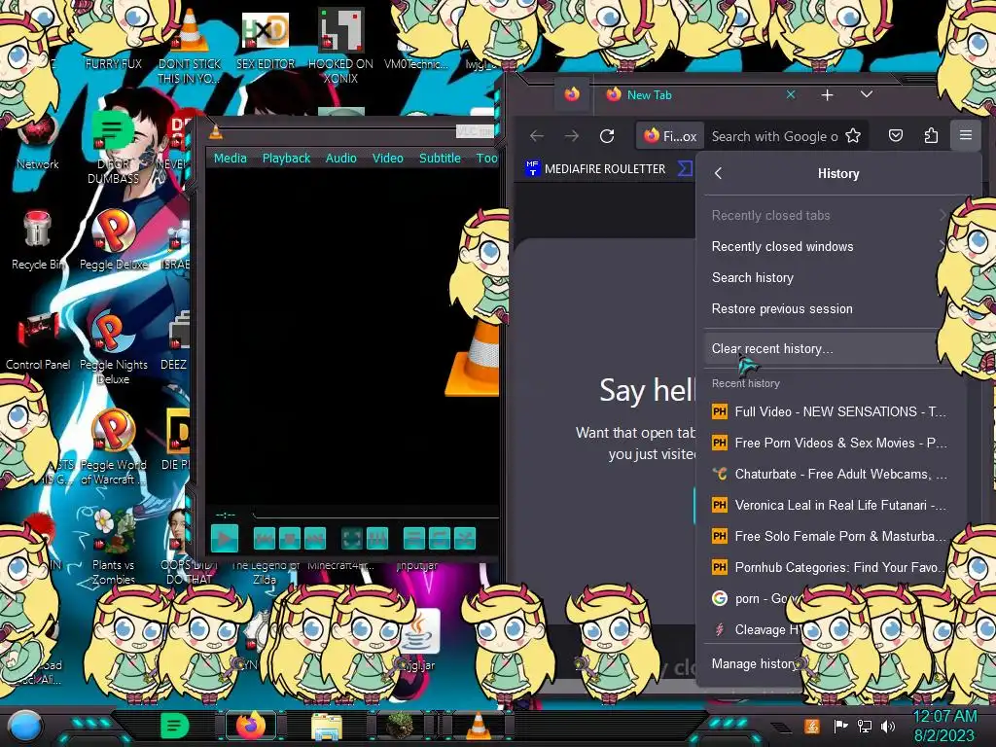The width and height of the screenshot is (996, 747).
Task: Select the Peggle World of Warcraft shortcut
Action: click(x=114, y=447)
